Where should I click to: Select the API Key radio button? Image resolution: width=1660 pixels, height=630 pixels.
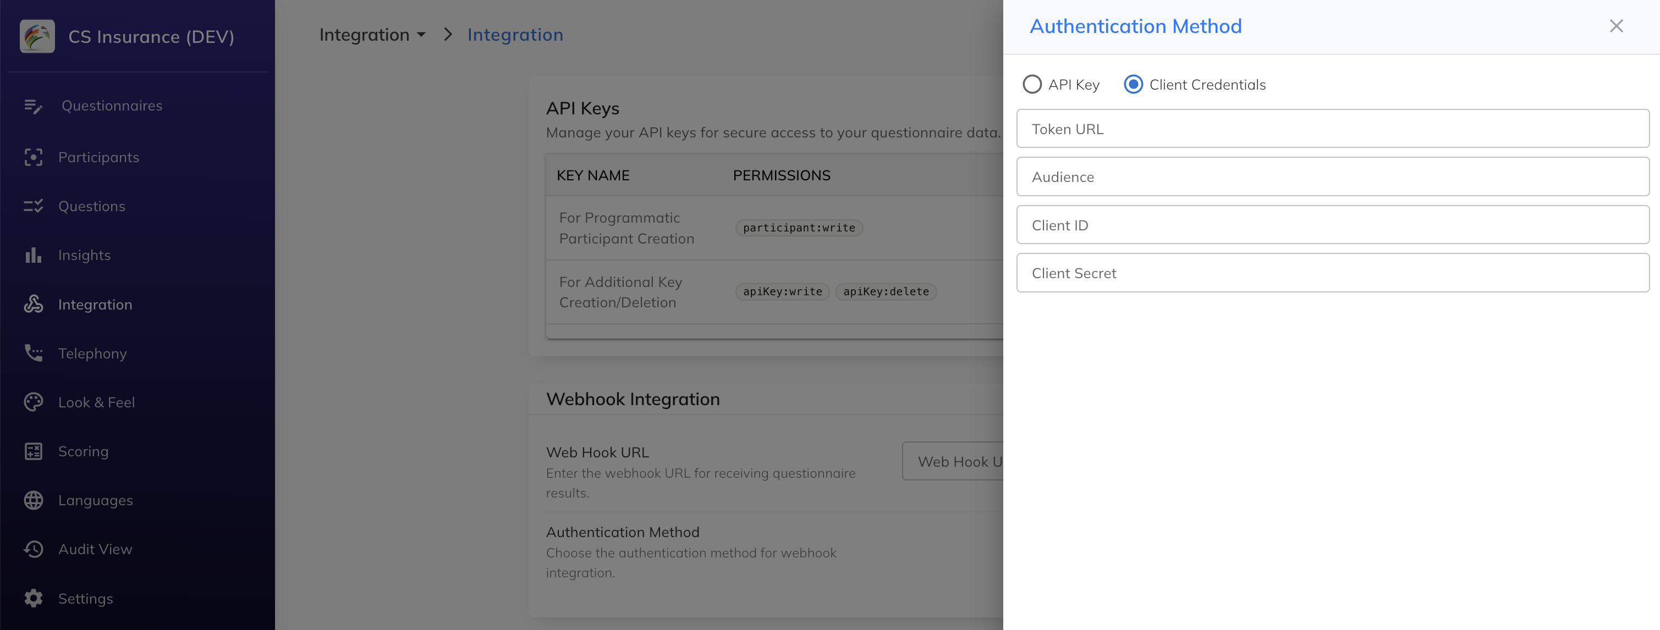(x=1032, y=85)
